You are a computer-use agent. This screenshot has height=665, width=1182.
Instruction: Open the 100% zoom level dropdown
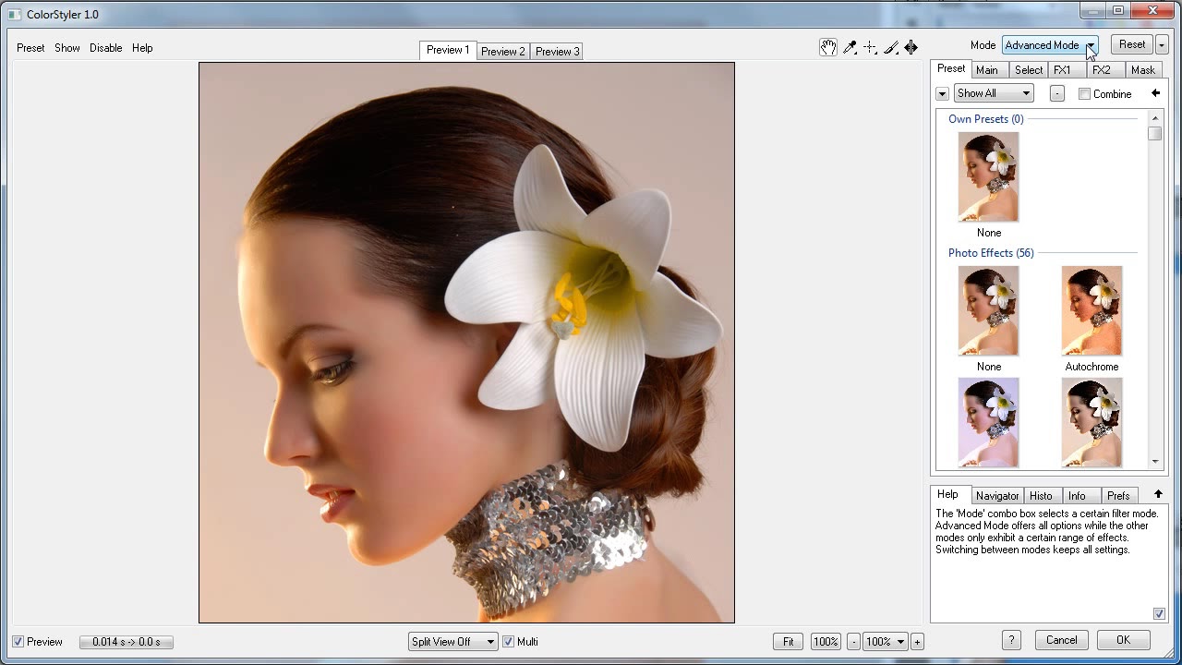(x=885, y=642)
